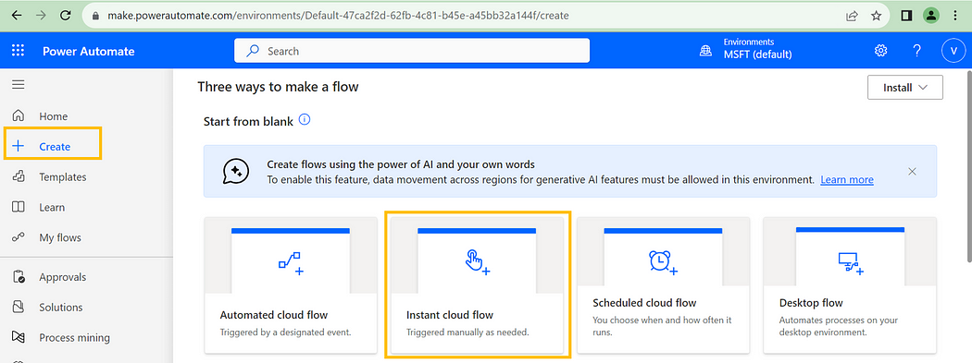
Task: Open Approvals in the sidebar
Action: click(63, 277)
